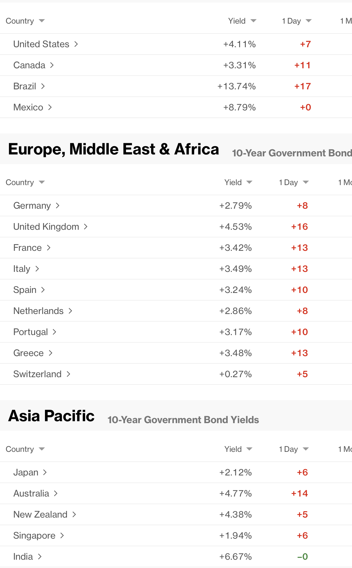The image size is (352, 568).
Task: Sort Americas table by 1 Day arrow
Action: (x=308, y=21)
